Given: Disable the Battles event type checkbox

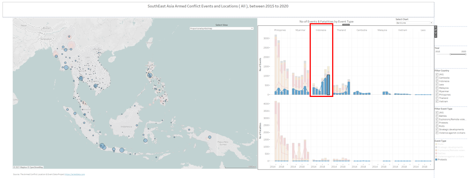Looking at the screenshot, I should pos(437,116).
